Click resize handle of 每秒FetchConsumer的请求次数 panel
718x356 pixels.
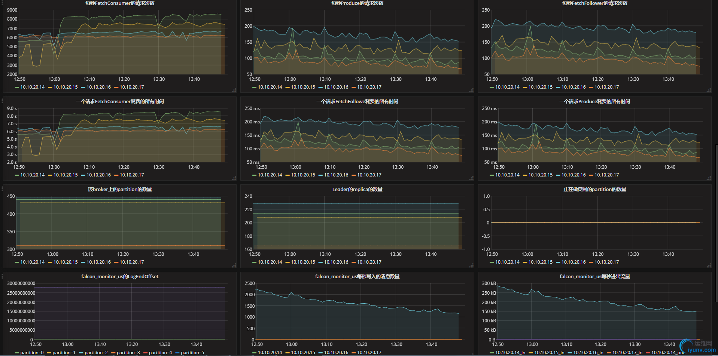click(234, 90)
